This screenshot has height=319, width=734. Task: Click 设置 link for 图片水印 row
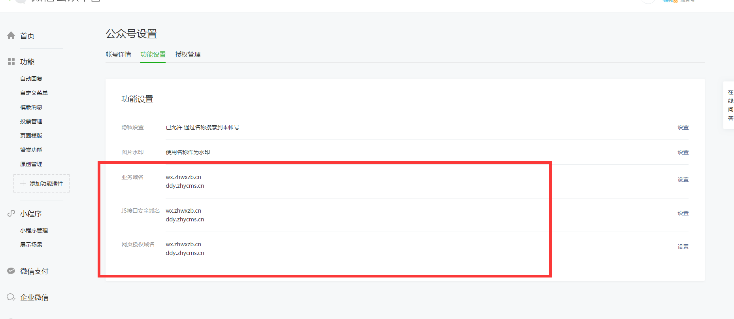[683, 152]
